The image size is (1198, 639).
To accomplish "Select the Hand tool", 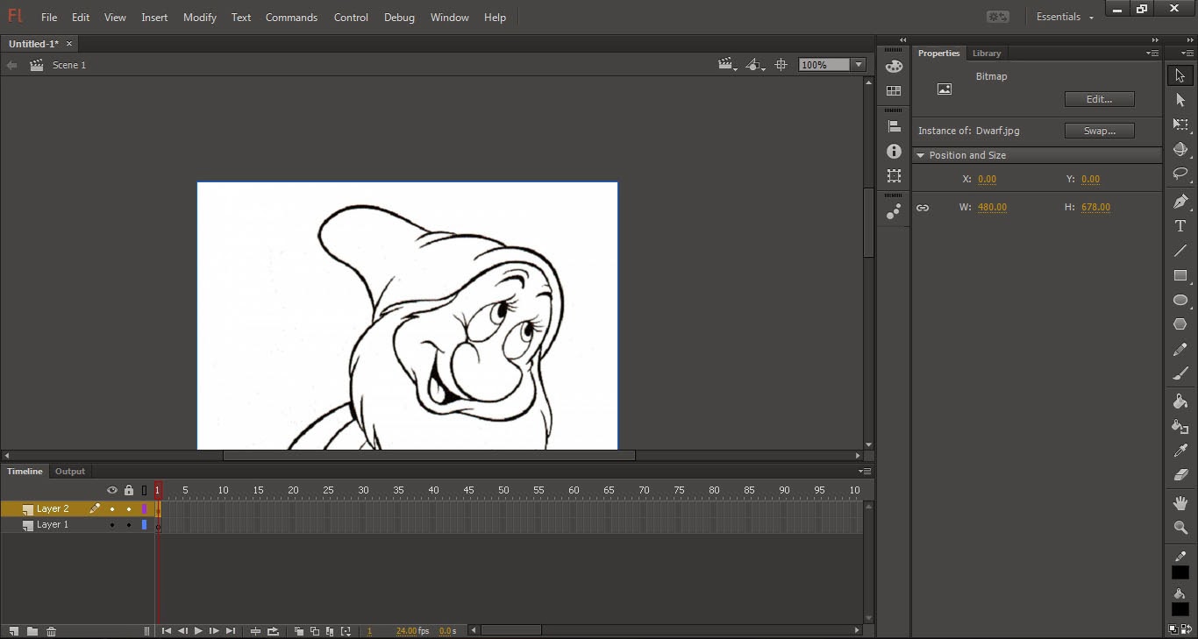I will (x=1180, y=503).
